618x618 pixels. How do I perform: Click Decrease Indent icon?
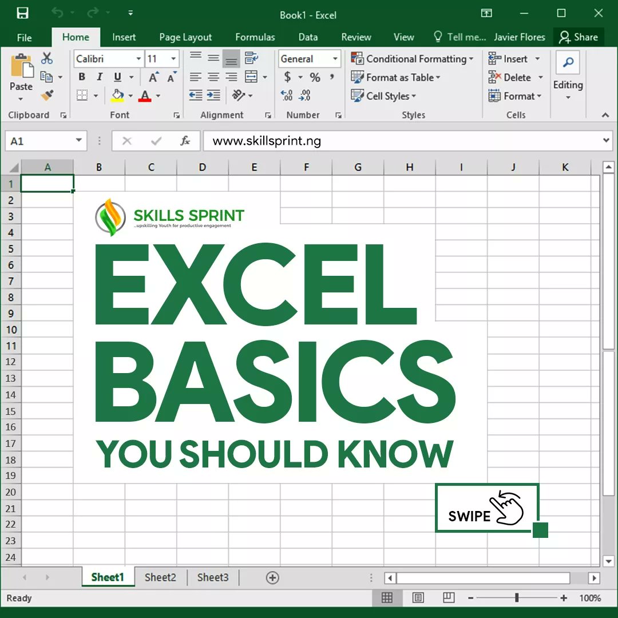[196, 96]
